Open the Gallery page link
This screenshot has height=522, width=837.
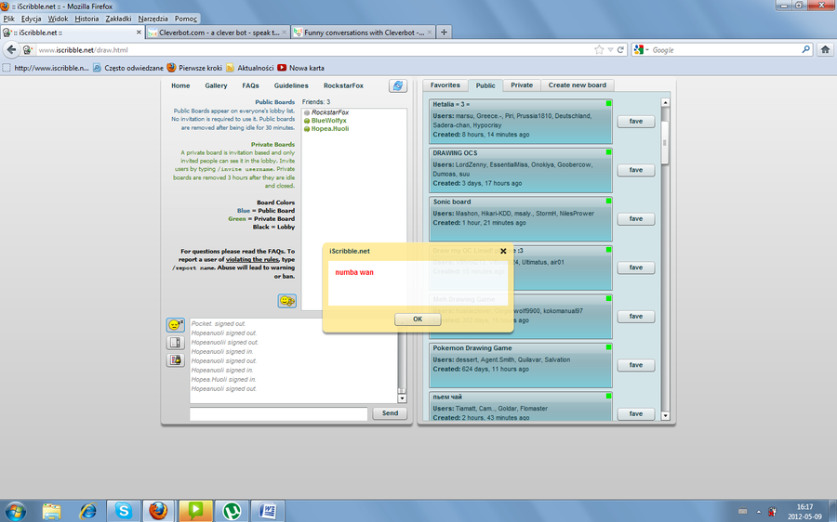(x=216, y=85)
